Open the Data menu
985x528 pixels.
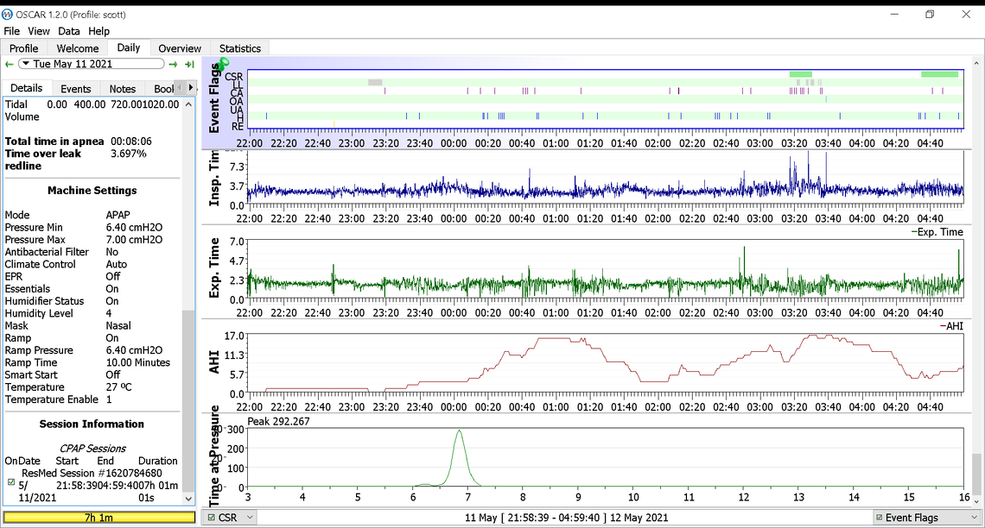click(x=68, y=31)
